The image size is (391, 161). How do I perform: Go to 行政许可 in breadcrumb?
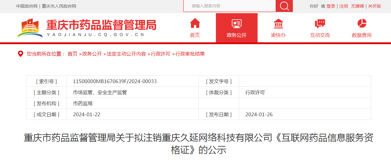click(x=161, y=54)
